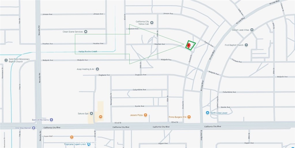
Task: Click the Sakura Spa marker icon
Action: tap(91, 114)
